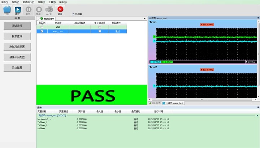
Task: Click the A/B toolbar icon
Action: [x=49, y=10]
